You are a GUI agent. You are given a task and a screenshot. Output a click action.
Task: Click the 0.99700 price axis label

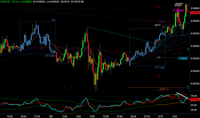coord(195,34)
